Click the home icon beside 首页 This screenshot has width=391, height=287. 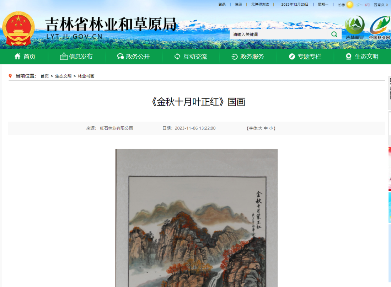[17, 57]
